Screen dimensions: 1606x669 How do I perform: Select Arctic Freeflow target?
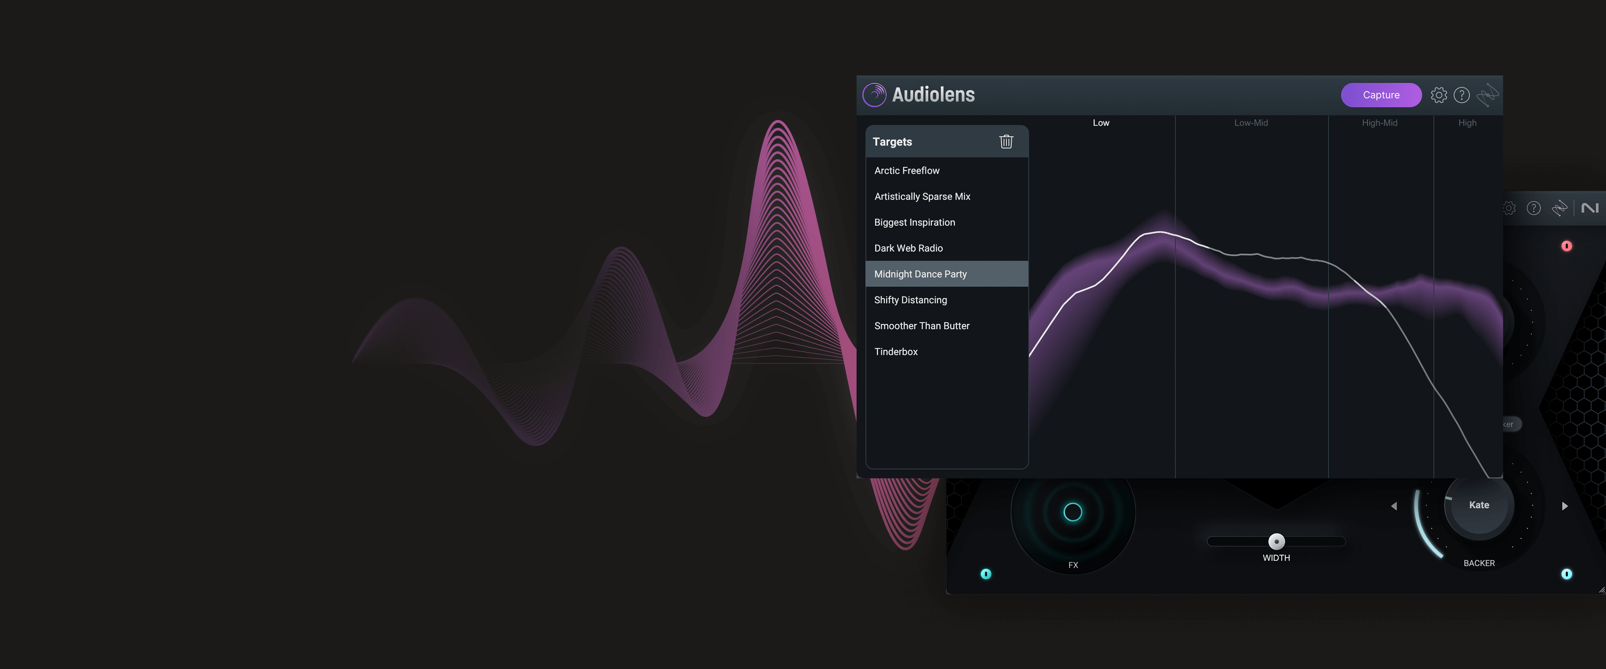click(946, 170)
